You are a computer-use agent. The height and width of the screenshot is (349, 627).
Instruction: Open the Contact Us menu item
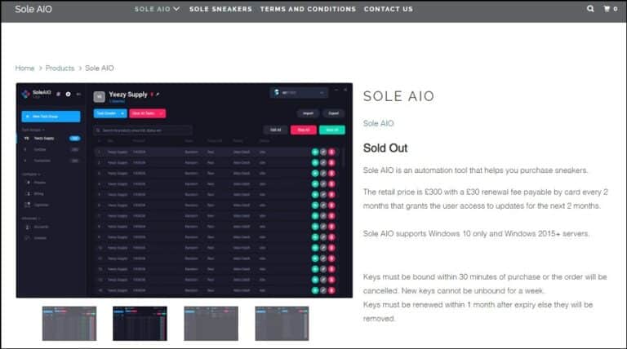tap(388, 9)
